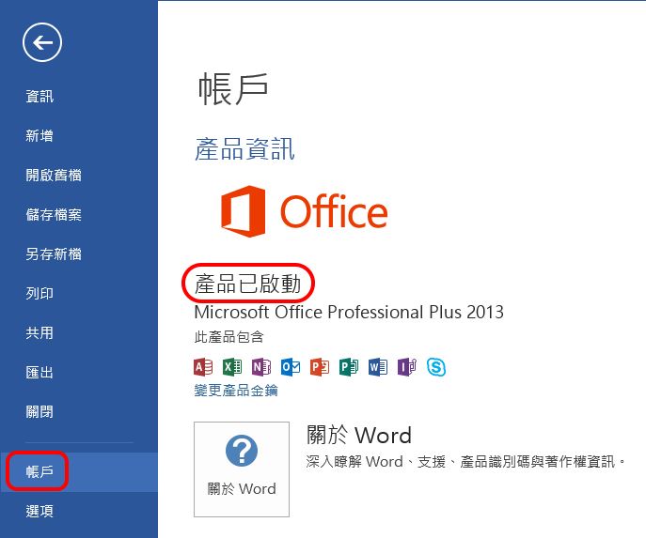
Task: Click the Publisher app icon
Action: pos(349,367)
